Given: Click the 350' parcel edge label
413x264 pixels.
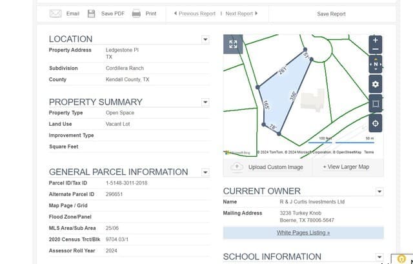Looking at the screenshot, I should click(x=293, y=96).
